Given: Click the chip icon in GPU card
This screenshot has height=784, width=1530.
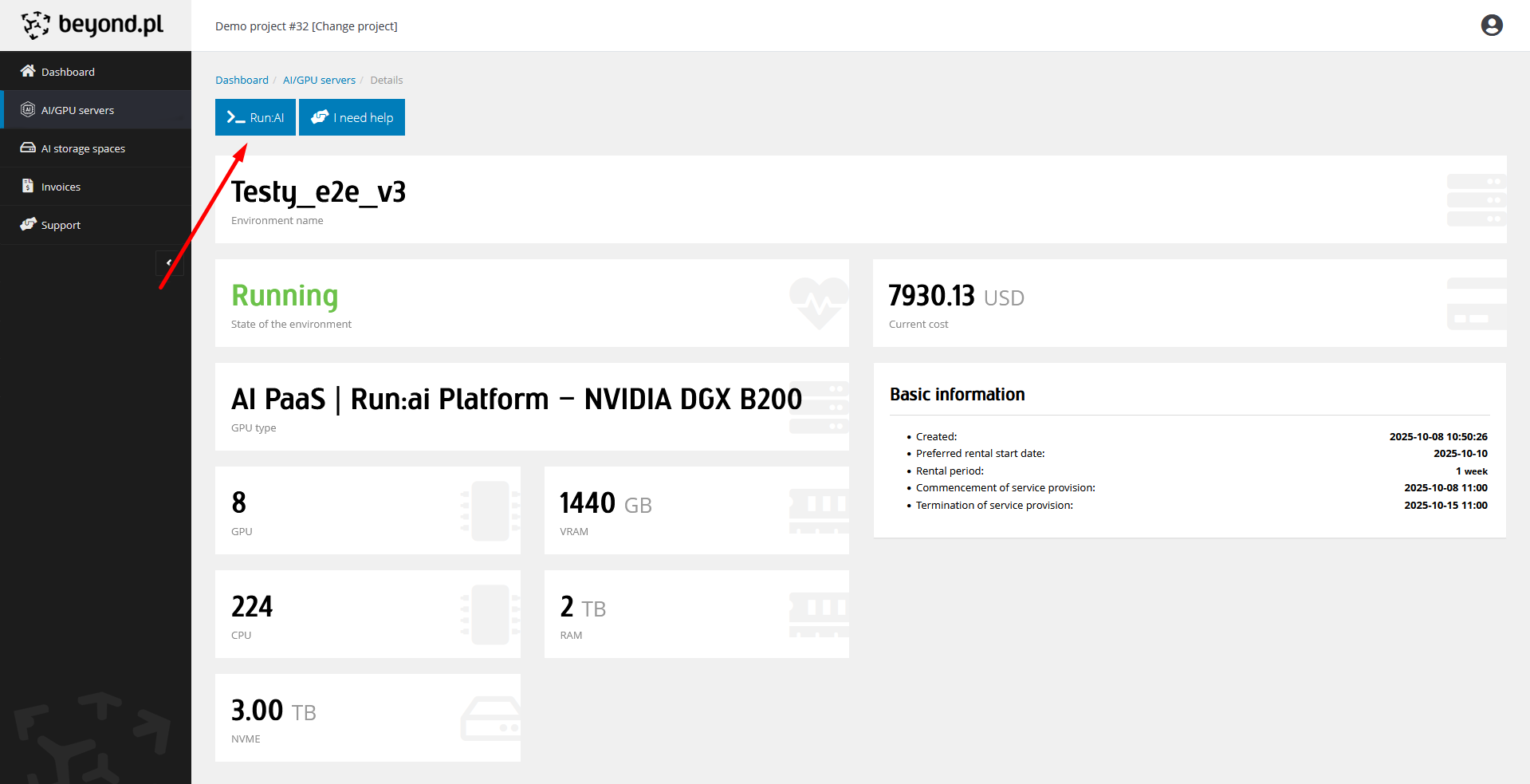Looking at the screenshot, I should coord(490,511).
